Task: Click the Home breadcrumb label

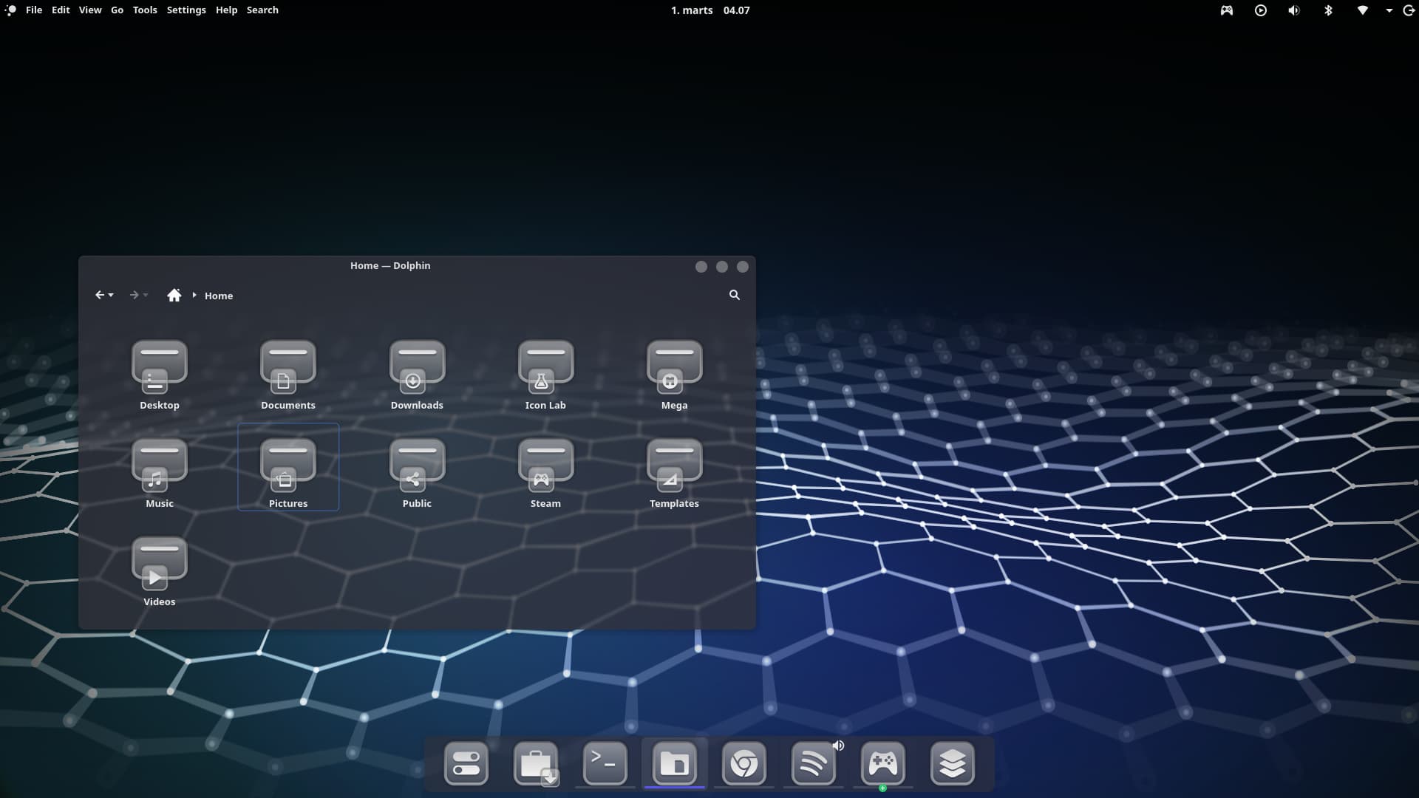Action: (x=219, y=296)
